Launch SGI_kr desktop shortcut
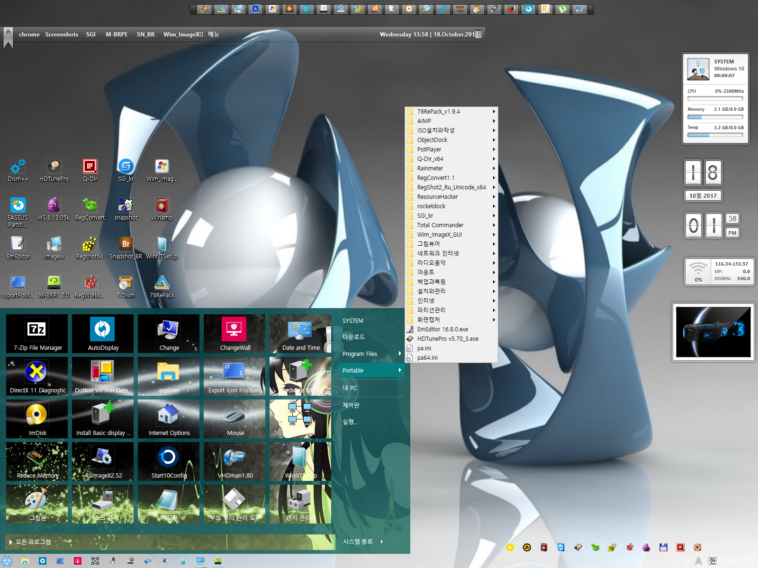 tap(126, 170)
